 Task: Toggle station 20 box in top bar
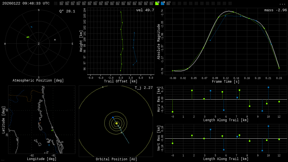(x=168, y=3)
